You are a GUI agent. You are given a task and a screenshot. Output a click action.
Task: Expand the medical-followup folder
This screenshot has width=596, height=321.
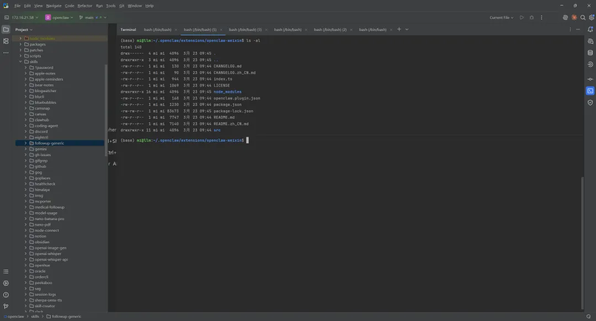[26, 207]
